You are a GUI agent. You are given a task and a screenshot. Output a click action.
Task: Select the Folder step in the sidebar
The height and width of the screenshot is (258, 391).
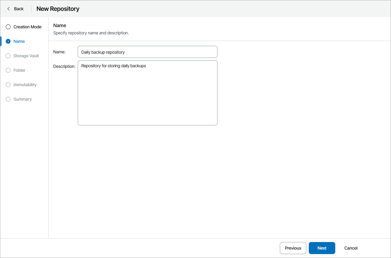click(x=19, y=70)
